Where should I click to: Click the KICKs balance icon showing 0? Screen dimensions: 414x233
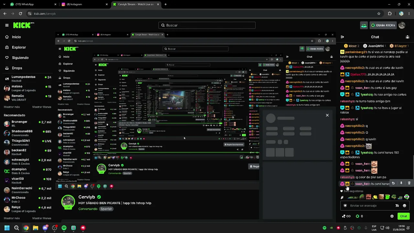[357, 216]
